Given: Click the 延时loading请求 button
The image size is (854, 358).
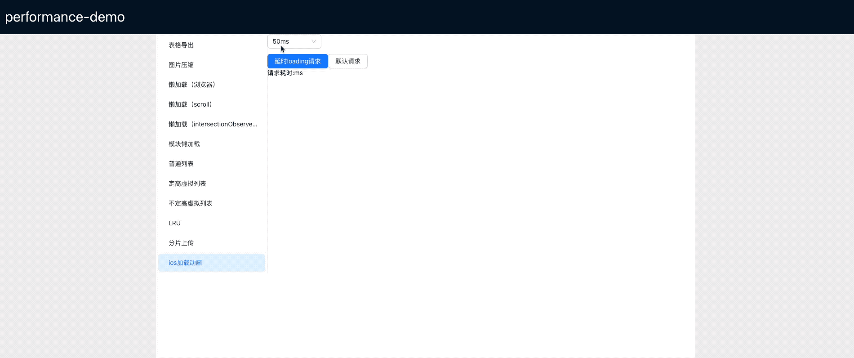Looking at the screenshot, I should coord(298,61).
